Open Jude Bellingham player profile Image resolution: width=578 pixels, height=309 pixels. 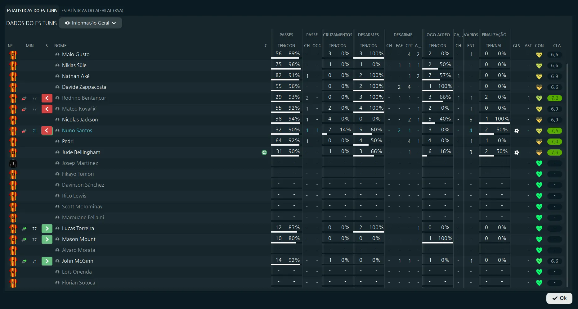[81, 152]
